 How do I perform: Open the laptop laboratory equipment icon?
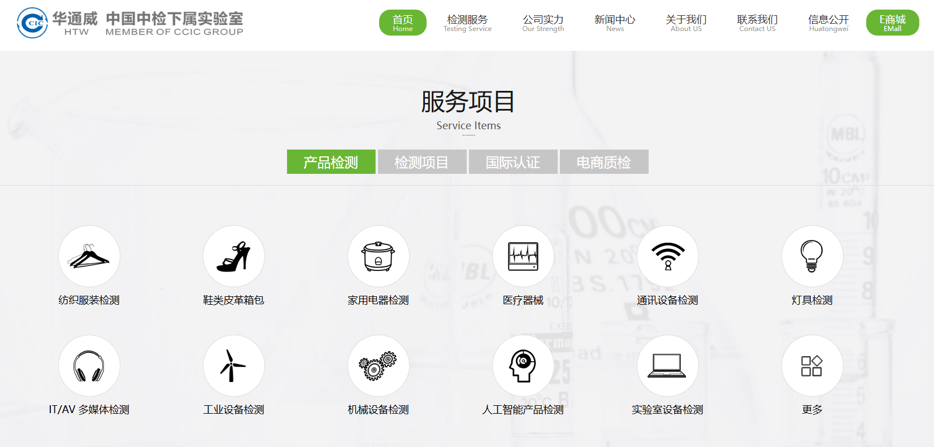668,366
